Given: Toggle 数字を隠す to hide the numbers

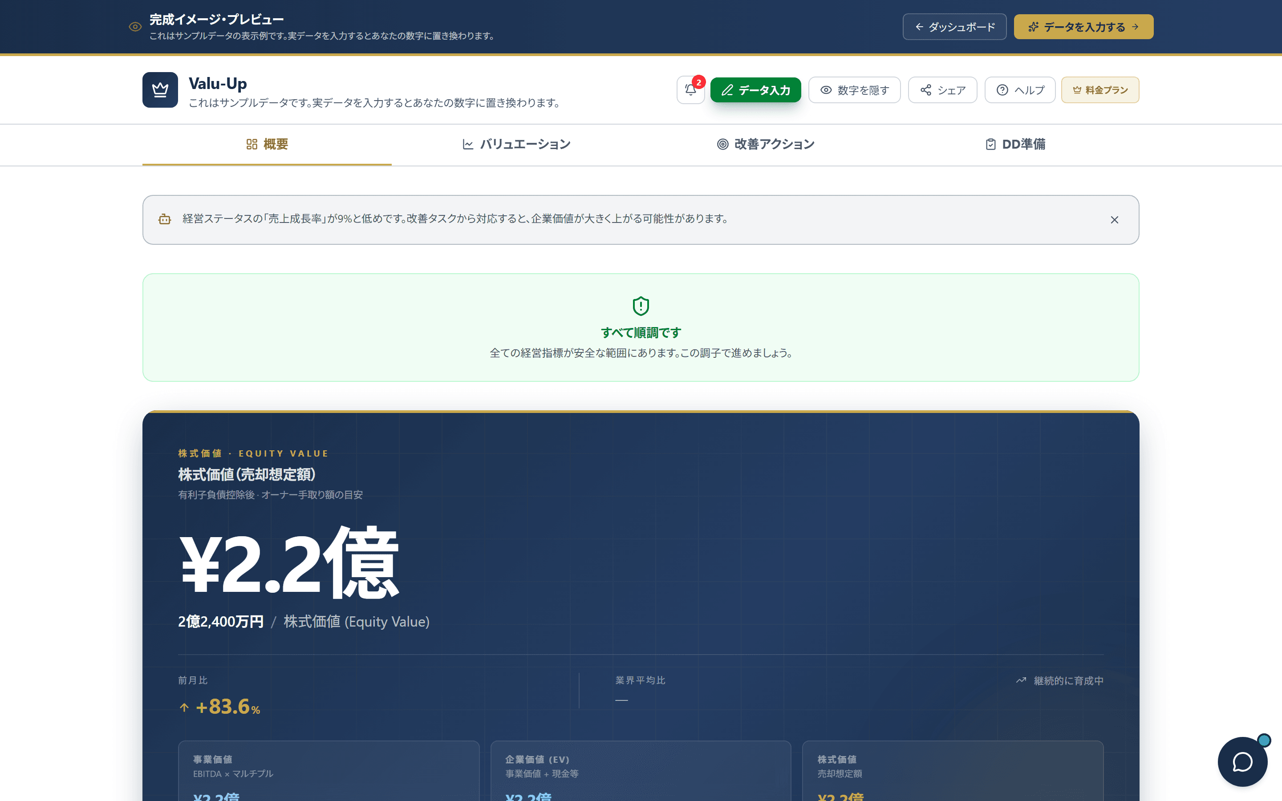Looking at the screenshot, I should pos(854,90).
